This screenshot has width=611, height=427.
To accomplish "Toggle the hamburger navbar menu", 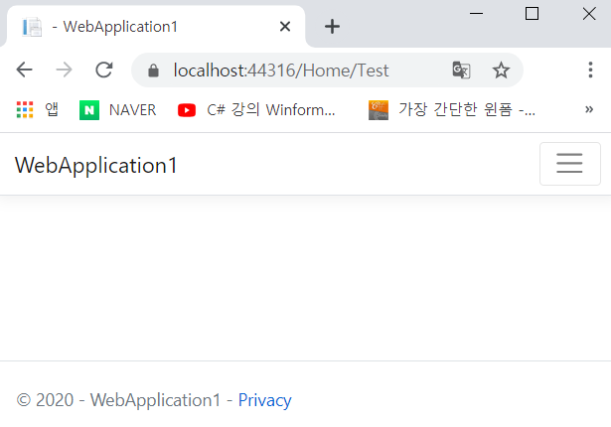I will (x=569, y=164).
